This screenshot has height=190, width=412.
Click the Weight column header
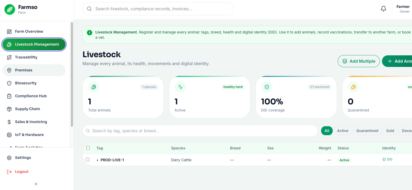click(x=325, y=148)
